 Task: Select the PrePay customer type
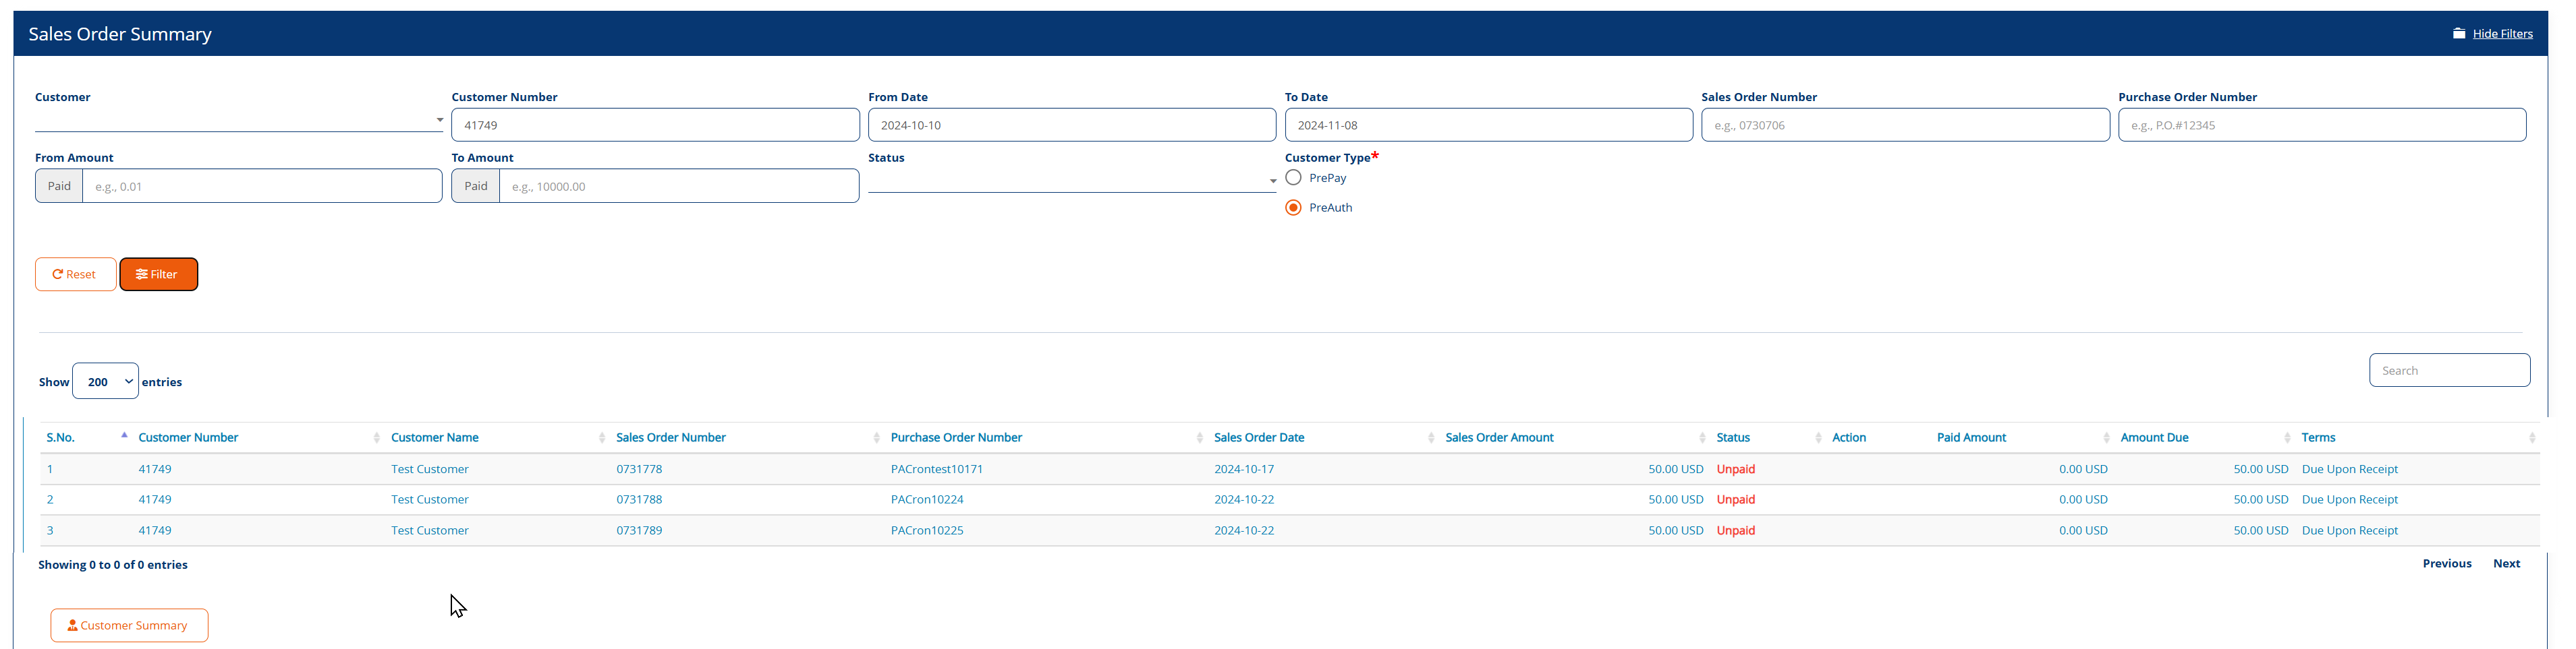coord(1293,178)
